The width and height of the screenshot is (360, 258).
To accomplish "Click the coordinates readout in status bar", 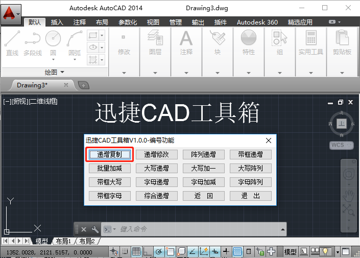I will point(49,252).
